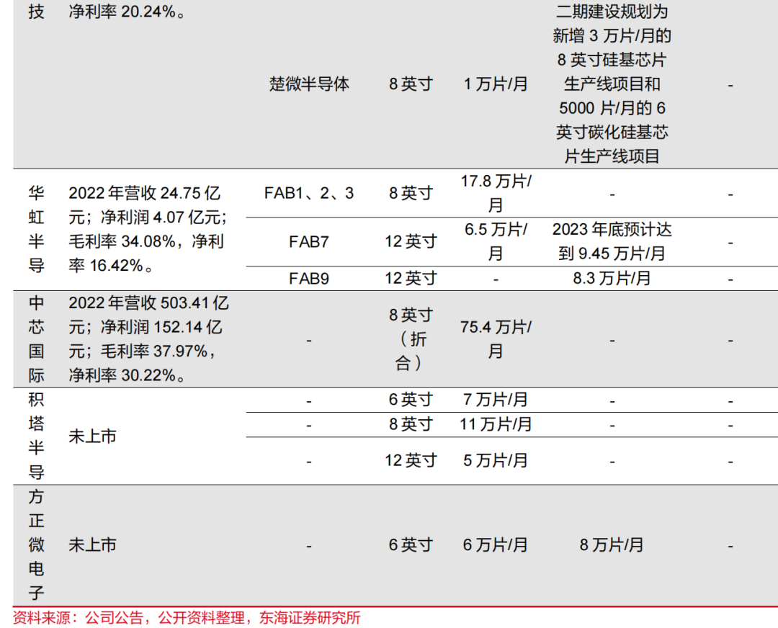Click the "8 万片/月" planned capacity
The image size is (778, 628).
tap(612, 545)
